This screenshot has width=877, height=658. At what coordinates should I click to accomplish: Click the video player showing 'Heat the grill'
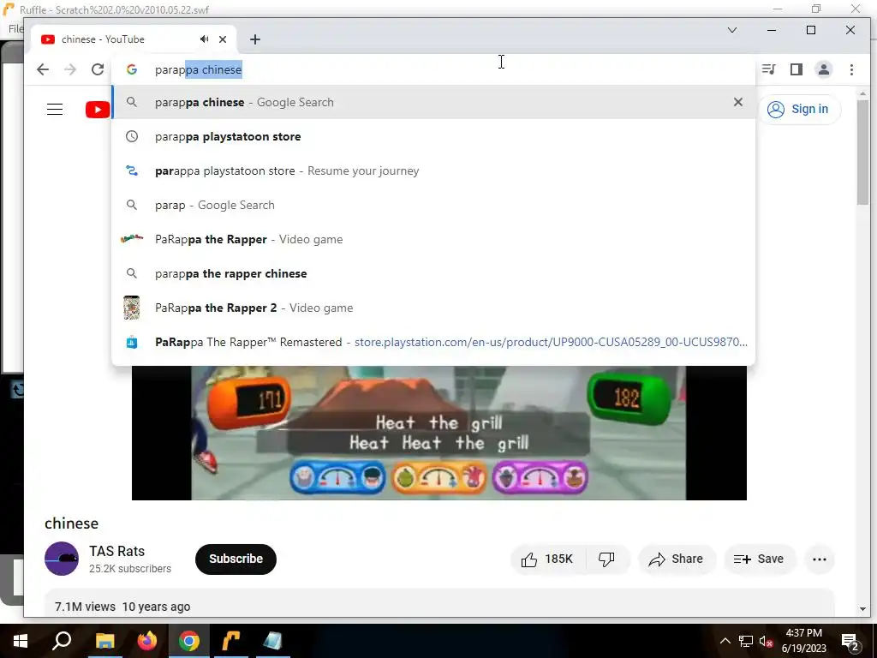tap(439, 433)
